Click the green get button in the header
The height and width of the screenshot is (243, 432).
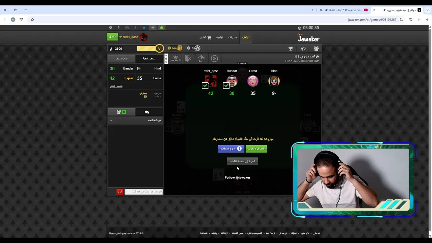pos(112,37)
